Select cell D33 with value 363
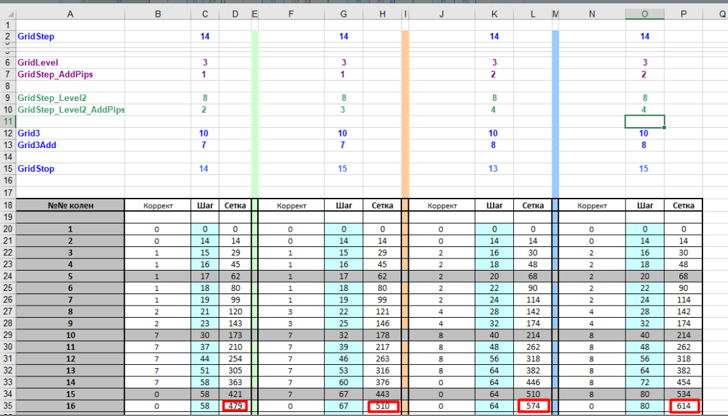 point(235,382)
